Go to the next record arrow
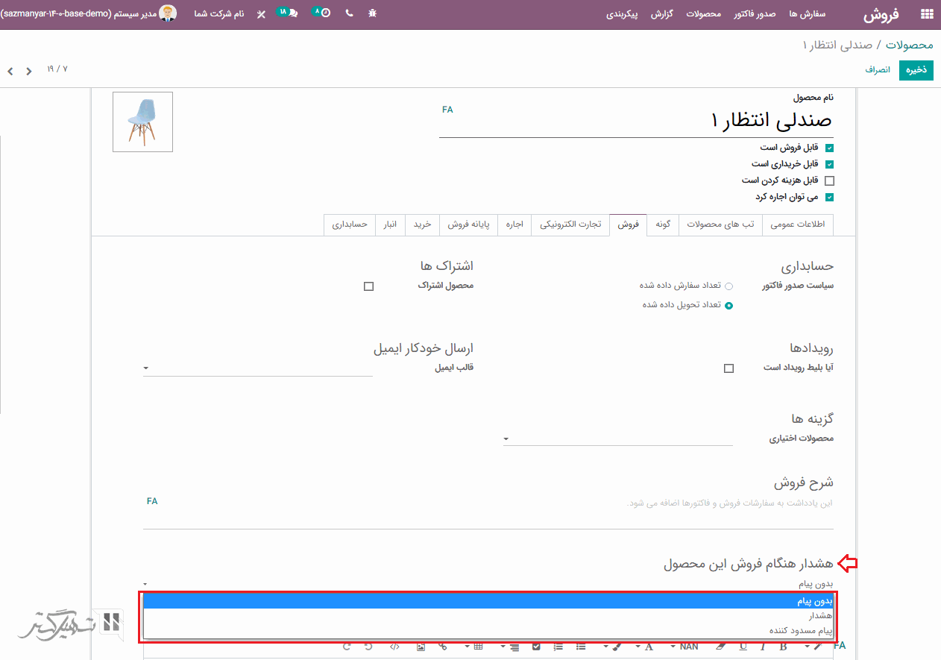 click(x=10, y=72)
